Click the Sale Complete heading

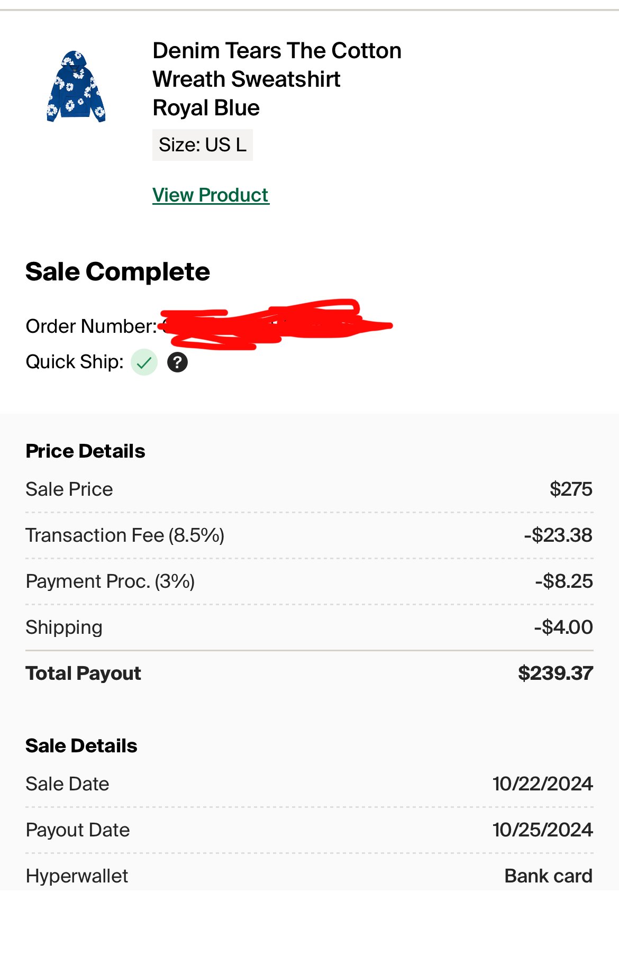click(x=117, y=272)
